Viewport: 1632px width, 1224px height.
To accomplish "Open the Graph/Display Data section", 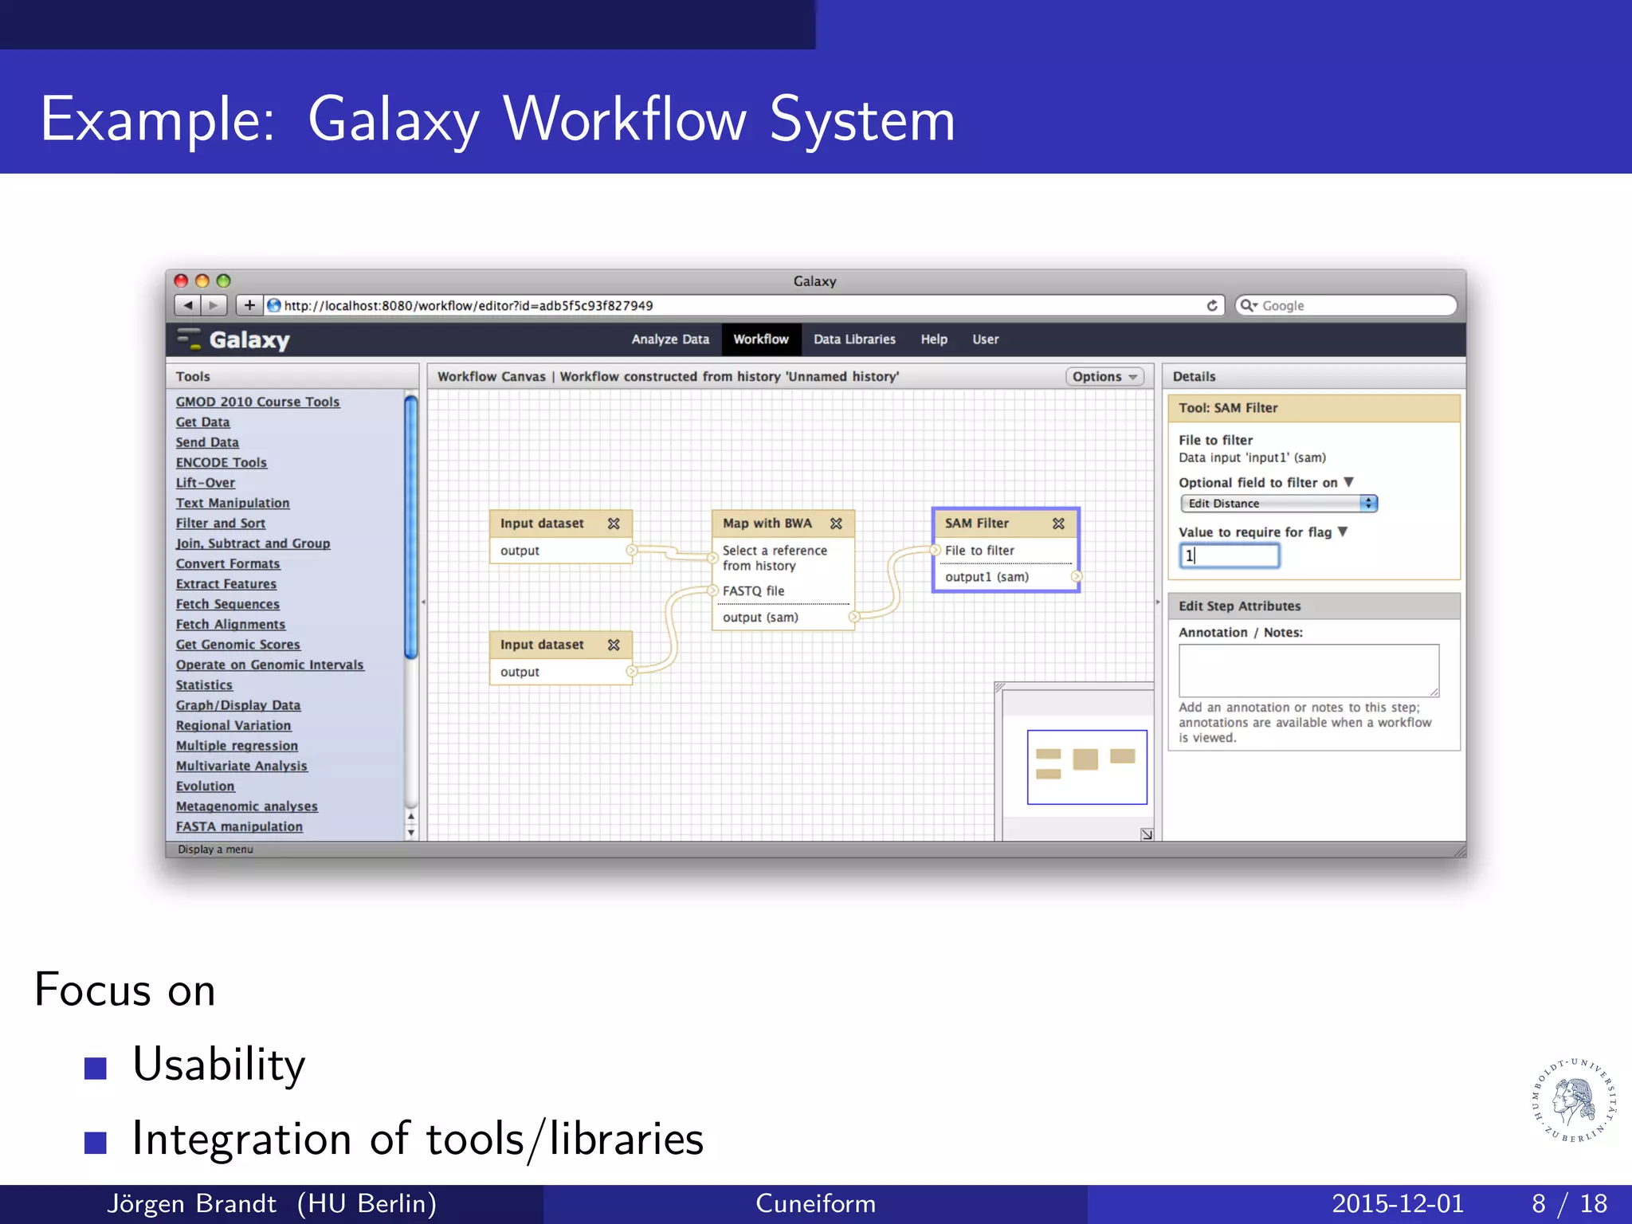I will [238, 705].
